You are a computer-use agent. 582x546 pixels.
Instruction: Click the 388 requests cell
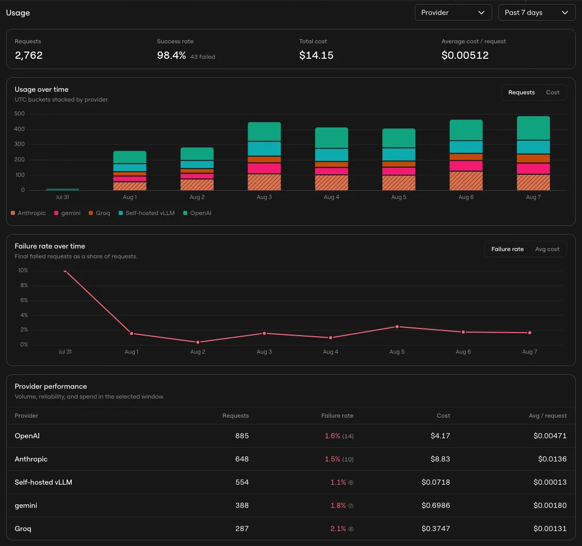tap(242, 506)
